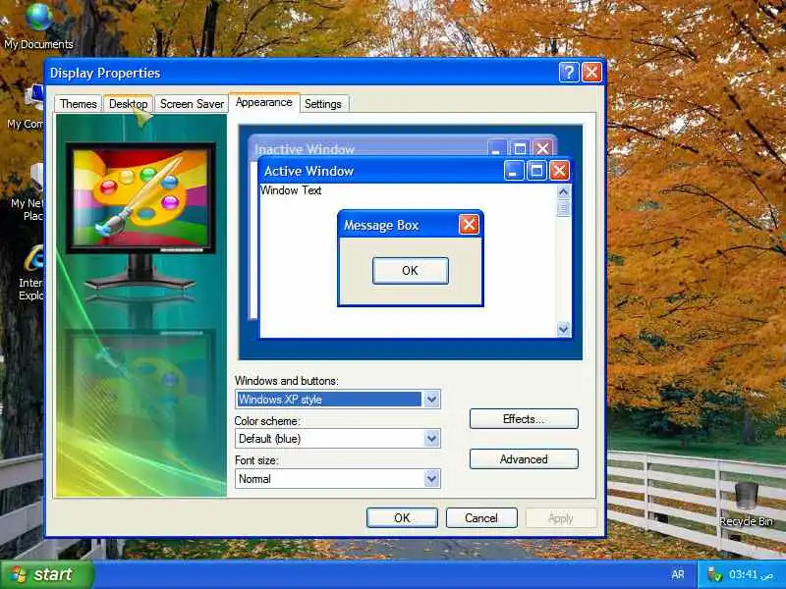Click the preview scrollbar down arrow
The height and width of the screenshot is (589, 786).
click(563, 329)
